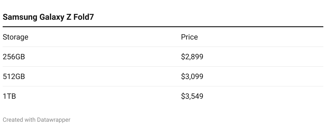This screenshot has width=326, height=126.
Task: Click the letter 'Z' in the title
Action: pyautogui.click(x=69, y=18)
